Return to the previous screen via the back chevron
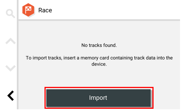 pyautogui.click(x=11, y=96)
